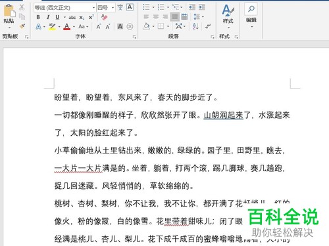Align paragraph text right
This screenshot has width=329, height=246.
165,17
